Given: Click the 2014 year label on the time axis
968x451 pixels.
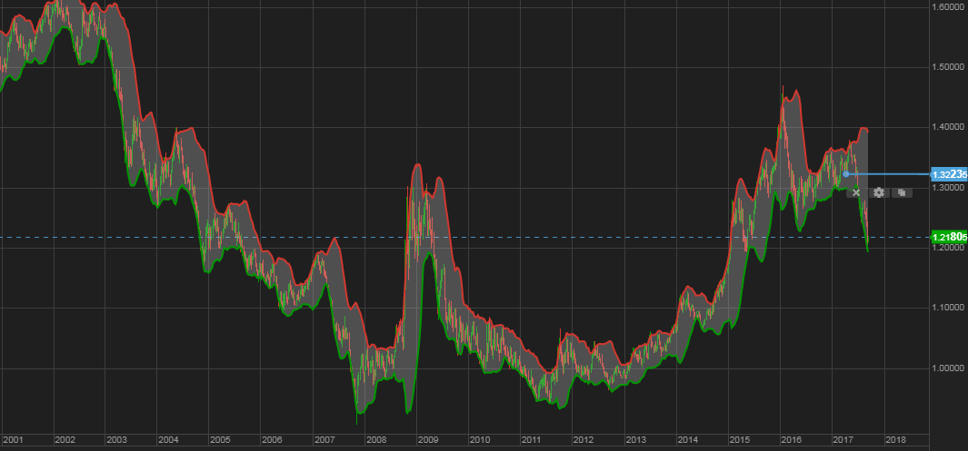Looking at the screenshot, I should coord(687,440).
